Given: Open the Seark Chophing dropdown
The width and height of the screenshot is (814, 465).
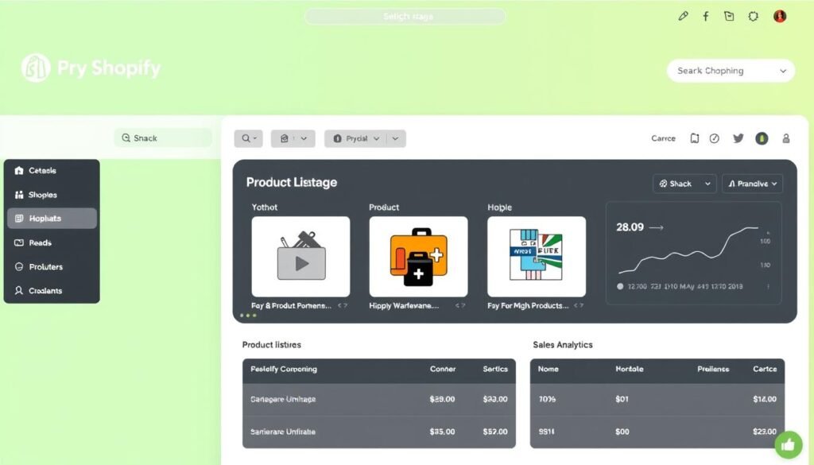Looking at the screenshot, I should tap(730, 70).
